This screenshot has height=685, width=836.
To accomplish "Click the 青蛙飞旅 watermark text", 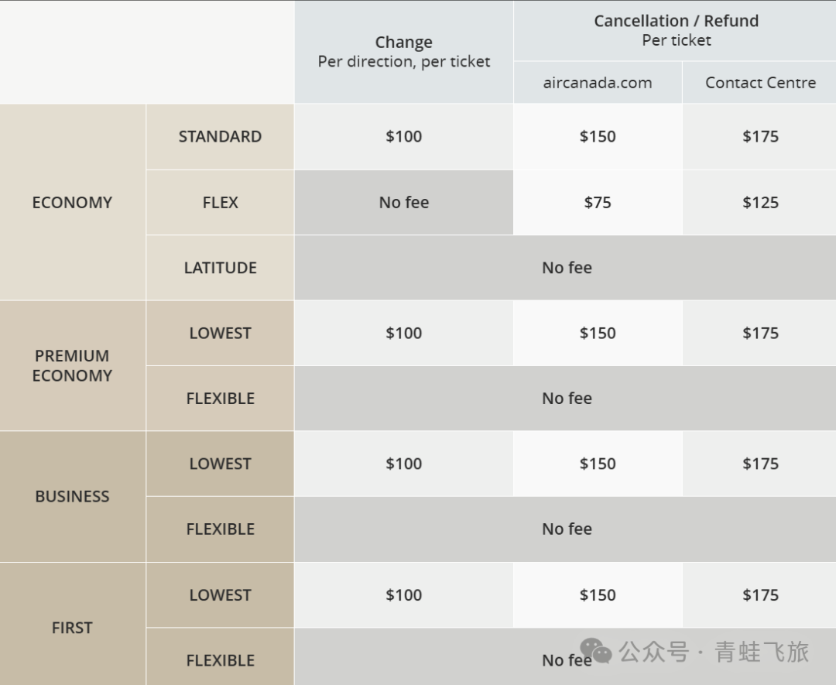I will pos(762,652).
